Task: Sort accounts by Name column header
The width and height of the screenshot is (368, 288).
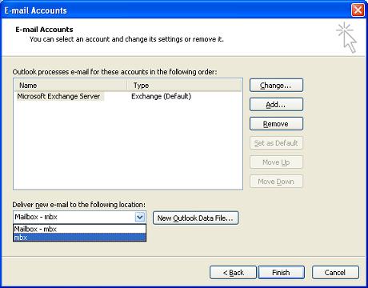Action: point(70,86)
